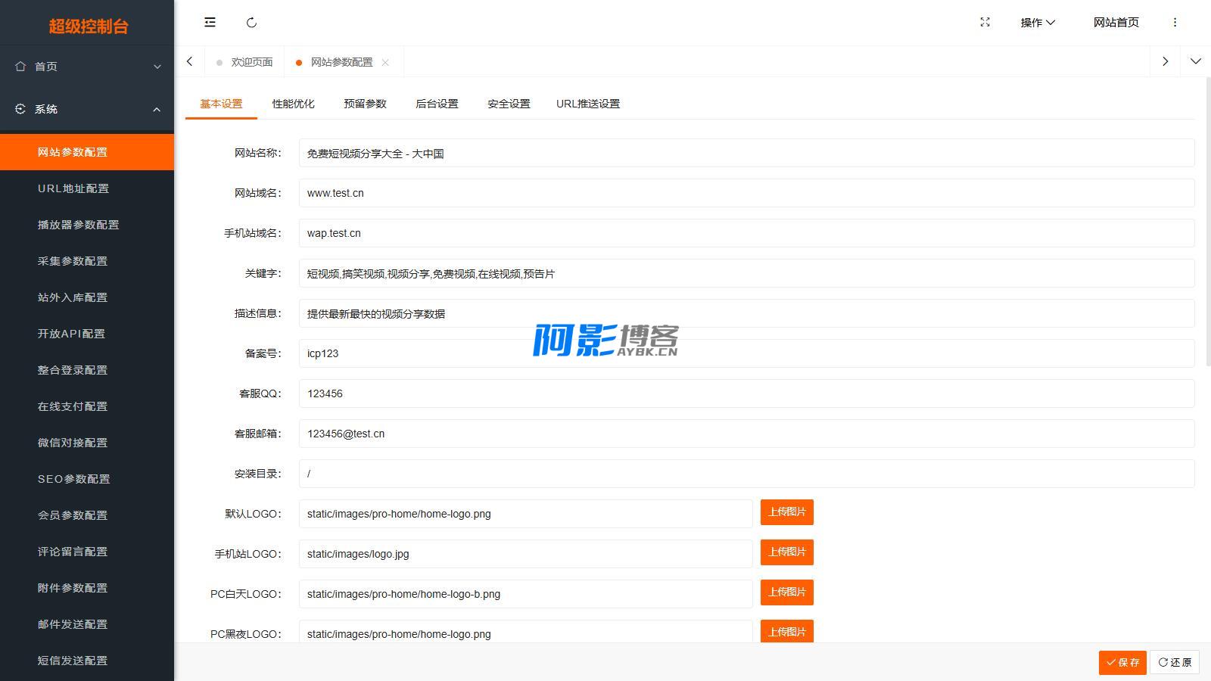Switch to the 安全设置 tab
The image size is (1211, 681).
click(509, 104)
